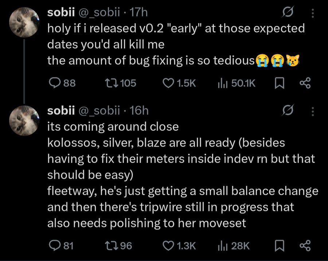Share the first tweet
Viewport: 328px width, 261px height.
[x=305, y=83]
